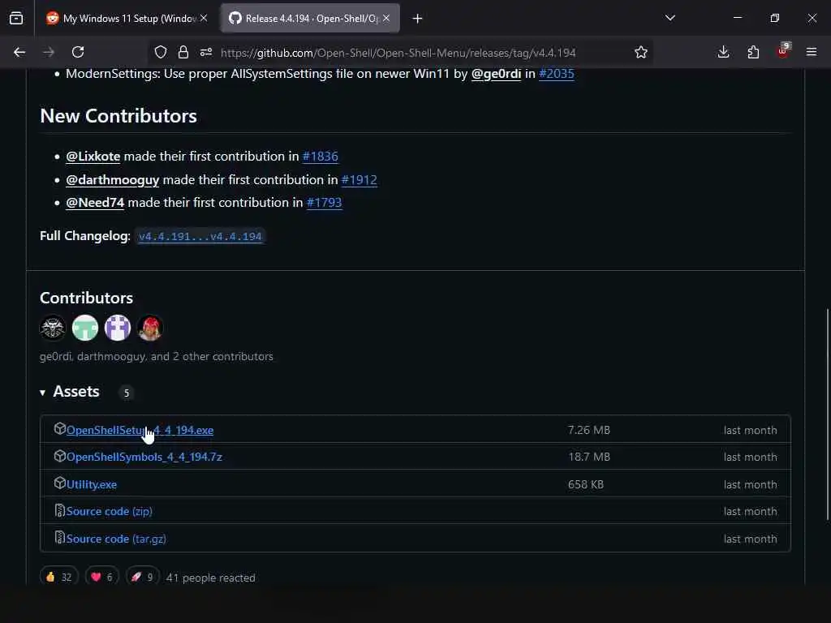The width and height of the screenshot is (831, 623).
Task: Toggle the rocket reaction with 9
Action: (143, 577)
